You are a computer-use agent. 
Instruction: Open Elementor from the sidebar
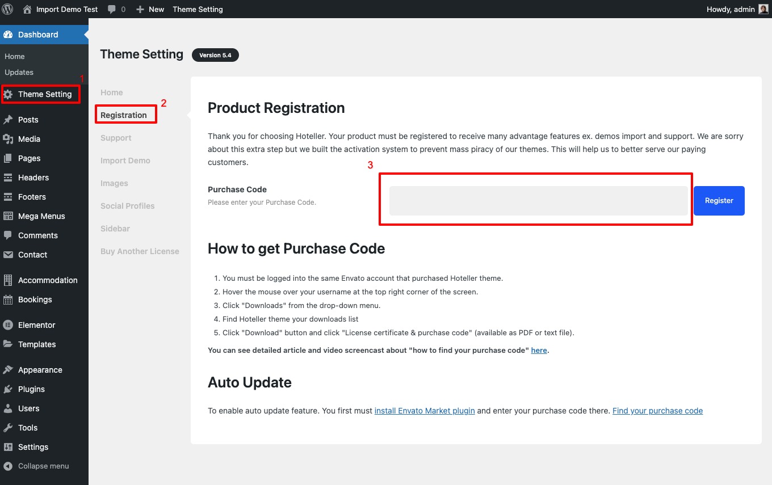9,325
